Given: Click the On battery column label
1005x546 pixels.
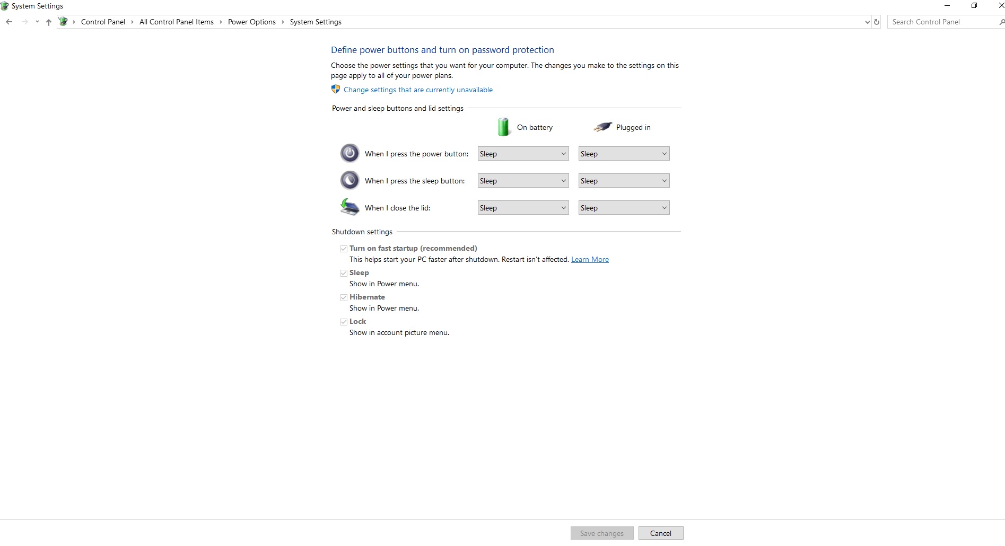Looking at the screenshot, I should 535,127.
